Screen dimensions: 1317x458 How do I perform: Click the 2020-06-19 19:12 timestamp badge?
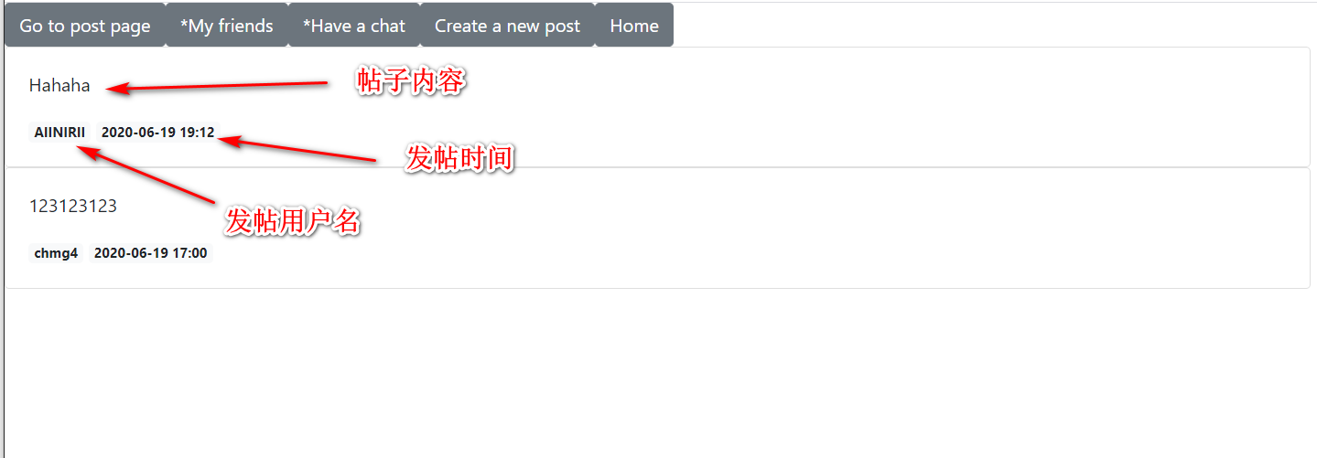pos(157,133)
